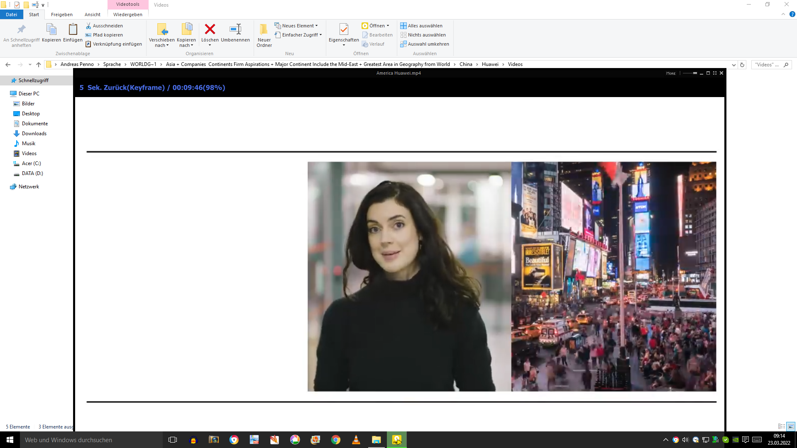Go up one folder level with the arrow
Viewport: 797px width, 448px height.
(x=39, y=65)
